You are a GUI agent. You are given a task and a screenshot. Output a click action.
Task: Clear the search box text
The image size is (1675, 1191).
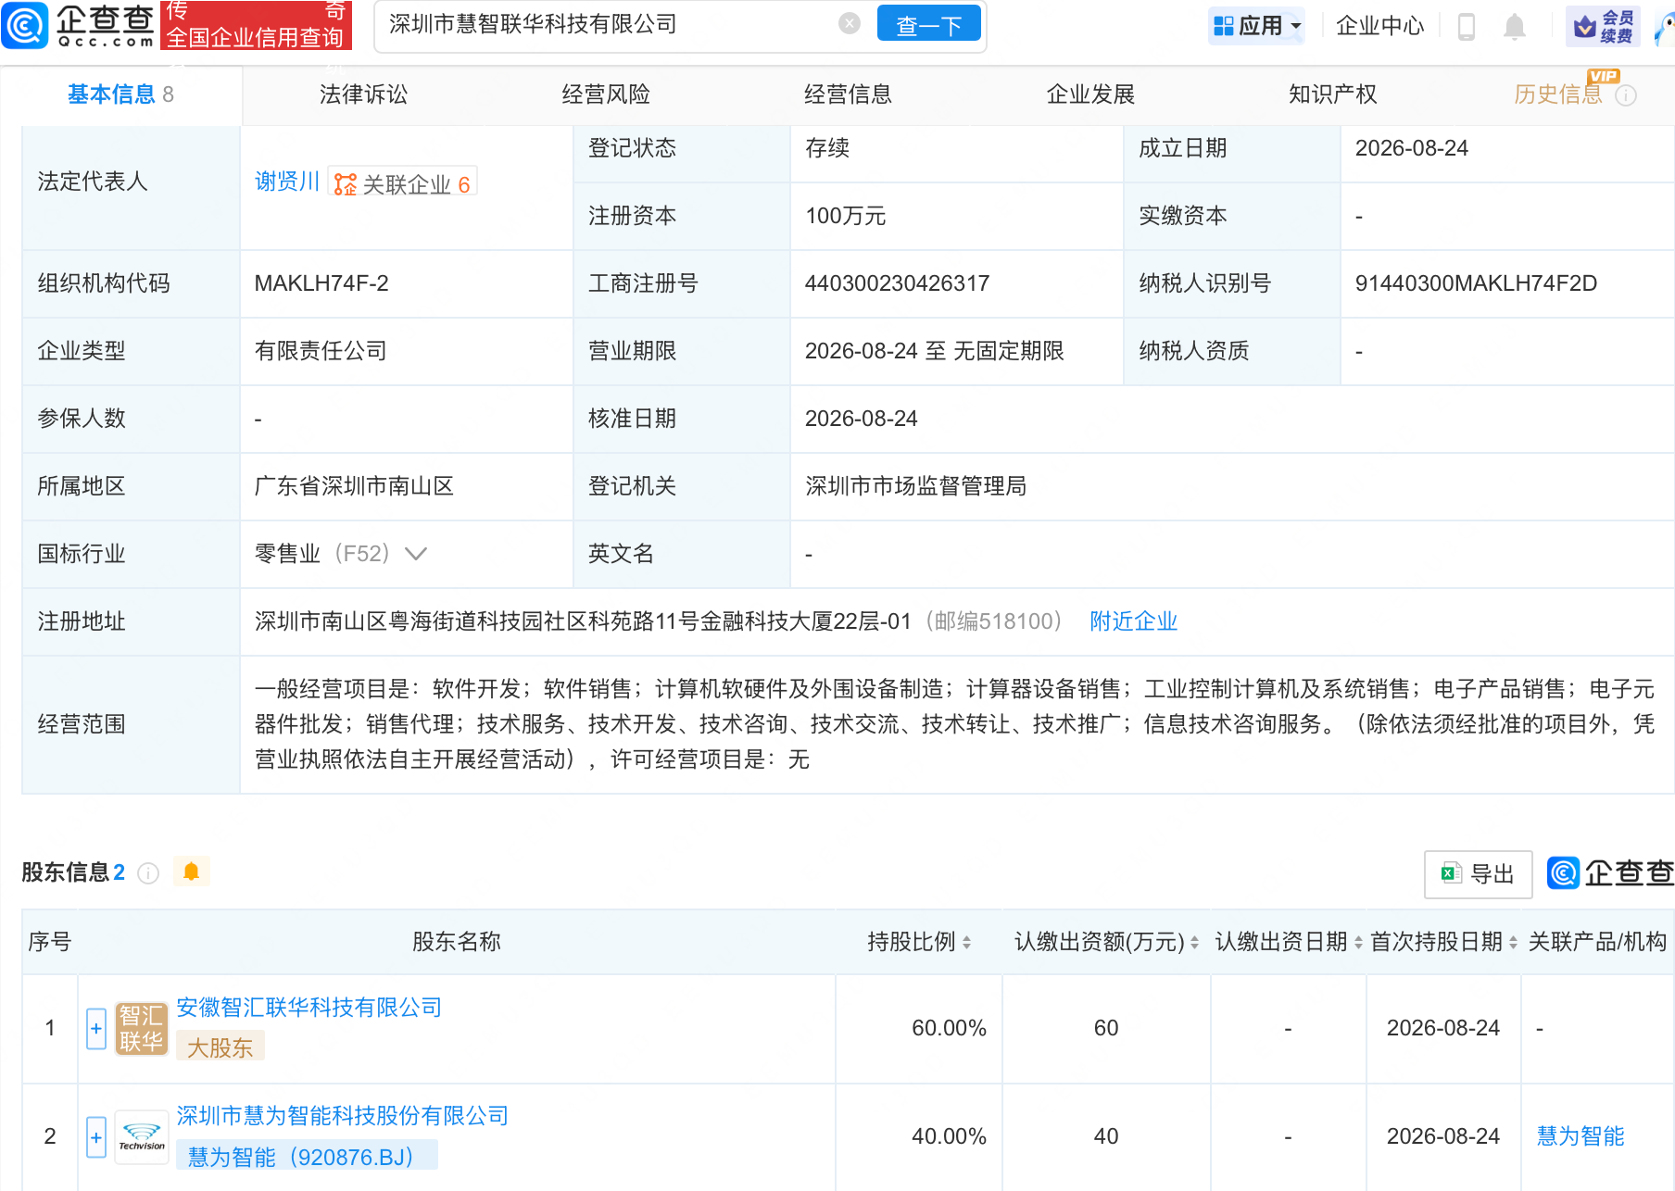pos(850,24)
